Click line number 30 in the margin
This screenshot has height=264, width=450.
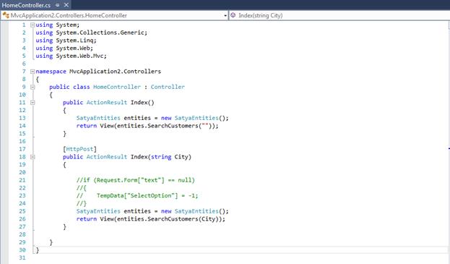tap(22, 250)
